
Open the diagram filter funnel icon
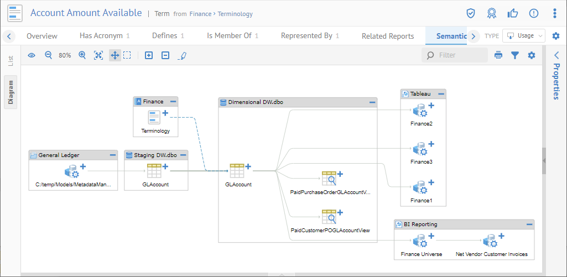[x=515, y=55]
